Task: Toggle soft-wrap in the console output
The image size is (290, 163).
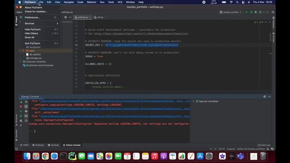Action: coord(26,102)
